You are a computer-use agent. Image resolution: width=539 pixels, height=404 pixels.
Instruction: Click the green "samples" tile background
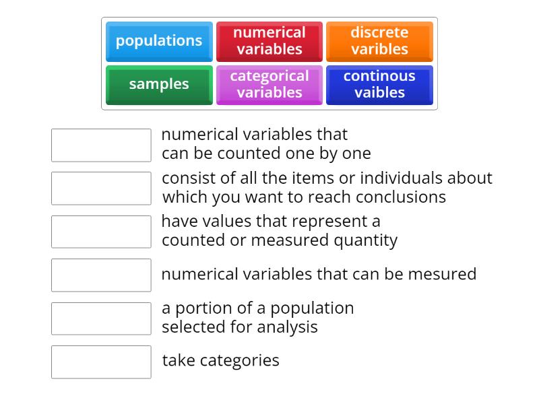pos(159,84)
